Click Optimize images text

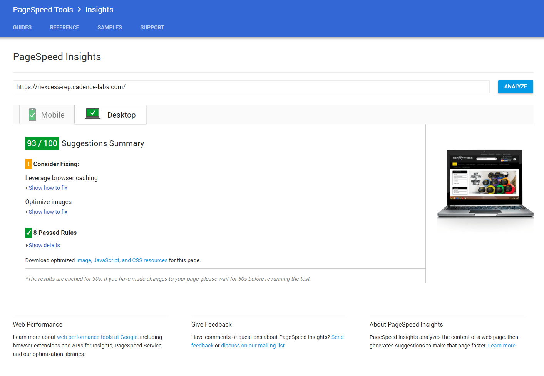(x=49, y=202)
